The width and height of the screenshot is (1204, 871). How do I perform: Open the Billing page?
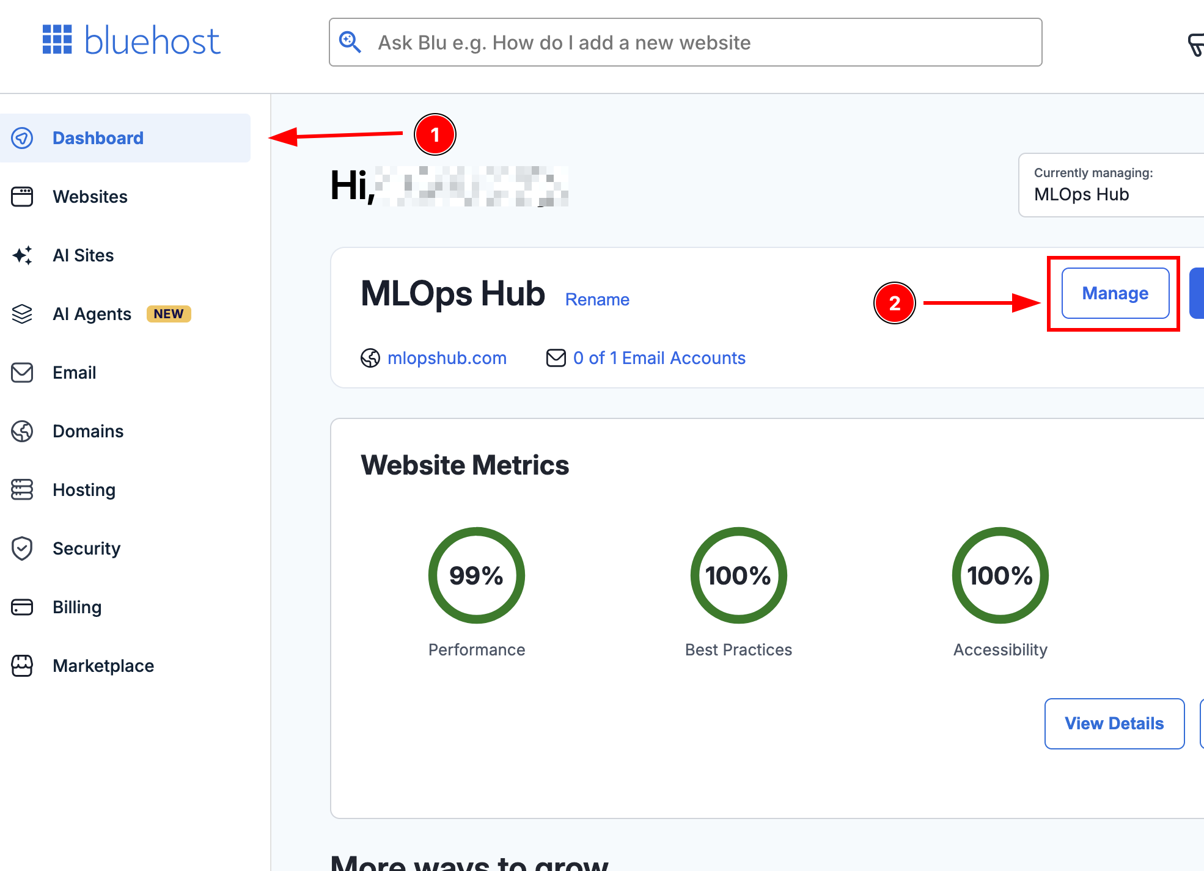pyautogui.click(x=77, y=607)
